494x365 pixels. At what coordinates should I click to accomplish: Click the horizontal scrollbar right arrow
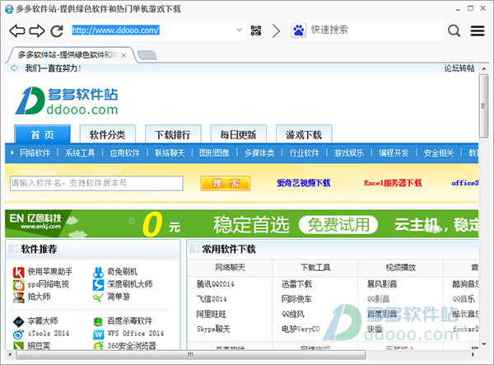(x=473, y=354)
